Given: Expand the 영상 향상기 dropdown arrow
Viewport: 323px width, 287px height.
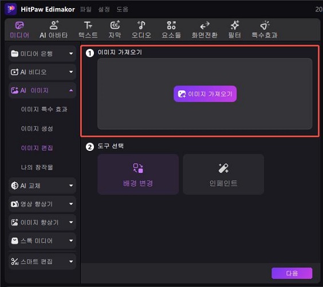Looking at the screenshot, I should 71,204.
